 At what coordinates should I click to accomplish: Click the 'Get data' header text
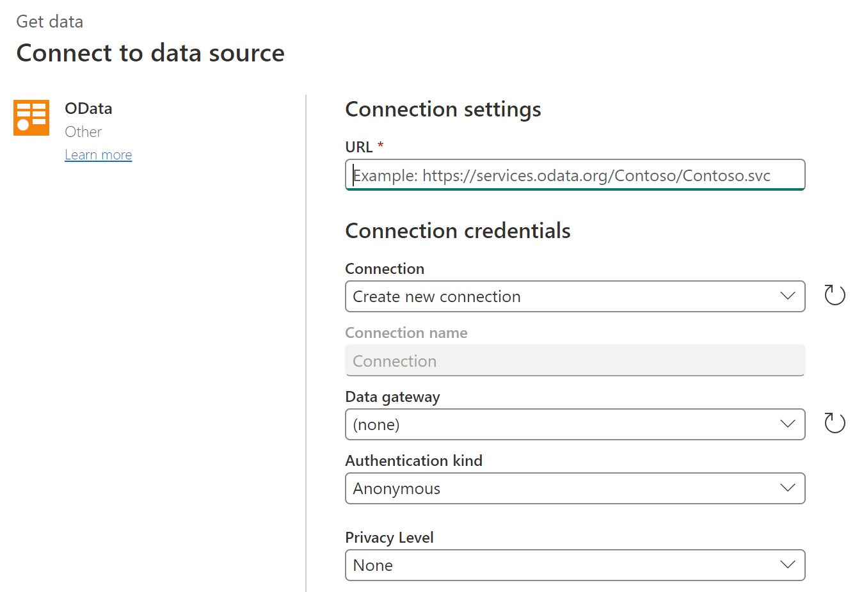[x=49, y=22]
